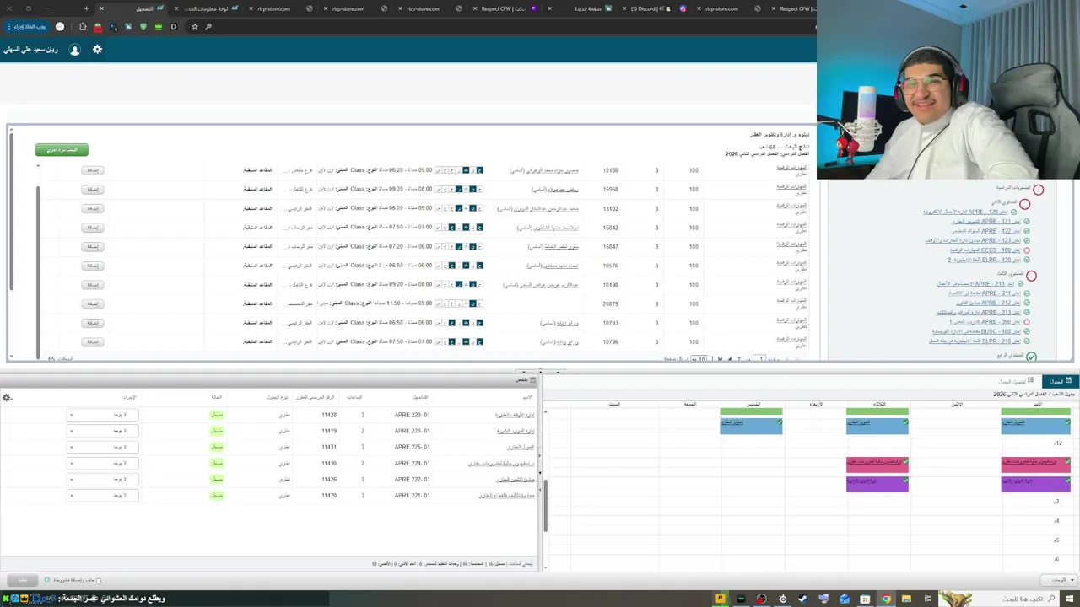Open the CECS 100 course link
Screen dimensions: 1080x607
[x=985, y=250]
